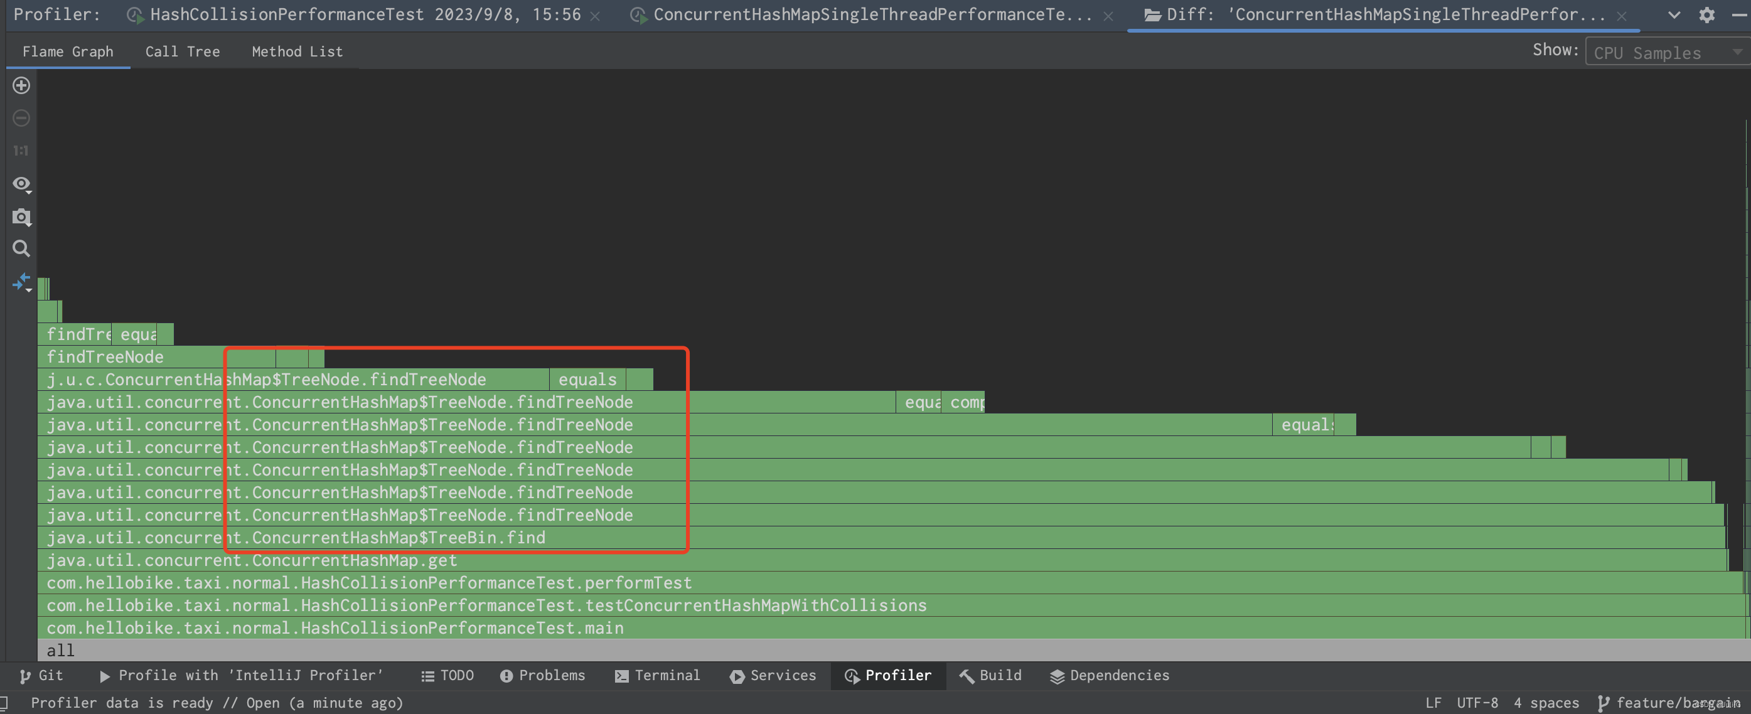Switch to the Call Tree tab
This screenshot has width=1751, height=714.
(x=183, y=51)
